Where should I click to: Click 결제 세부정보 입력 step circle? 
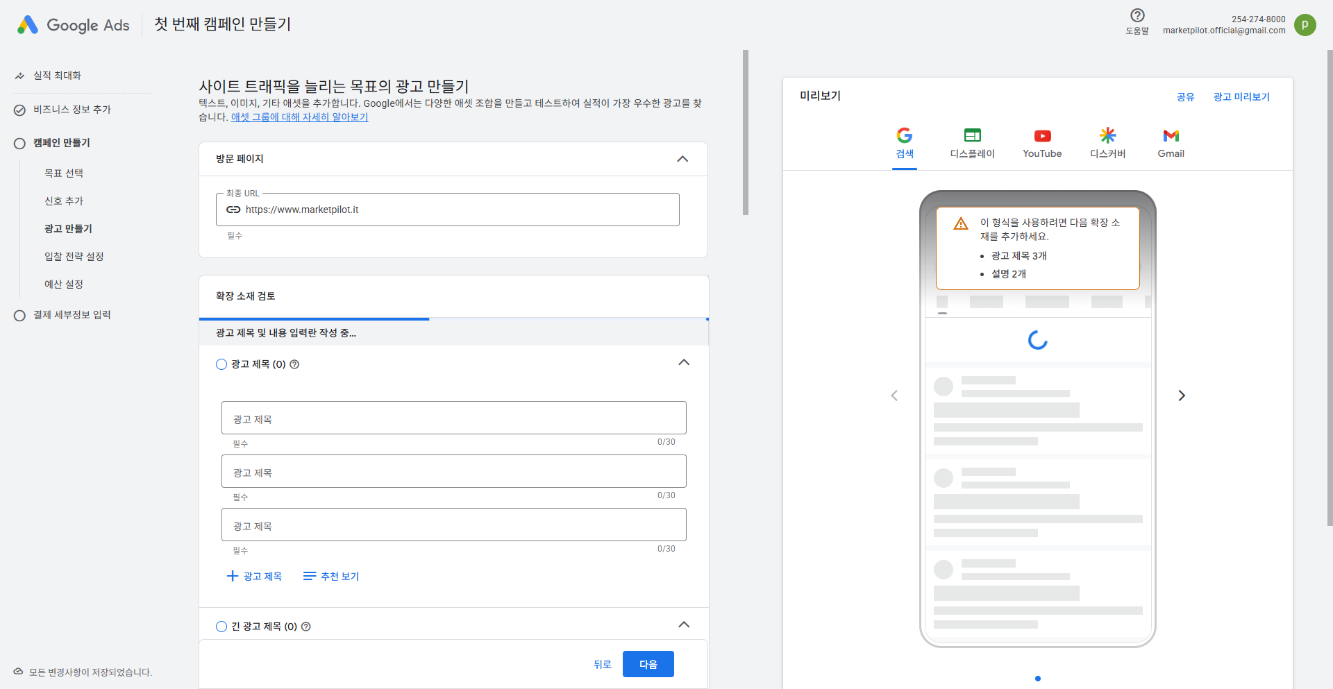click(x=19, y=315)
